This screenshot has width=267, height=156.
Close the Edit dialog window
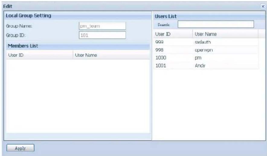point(263,6)
